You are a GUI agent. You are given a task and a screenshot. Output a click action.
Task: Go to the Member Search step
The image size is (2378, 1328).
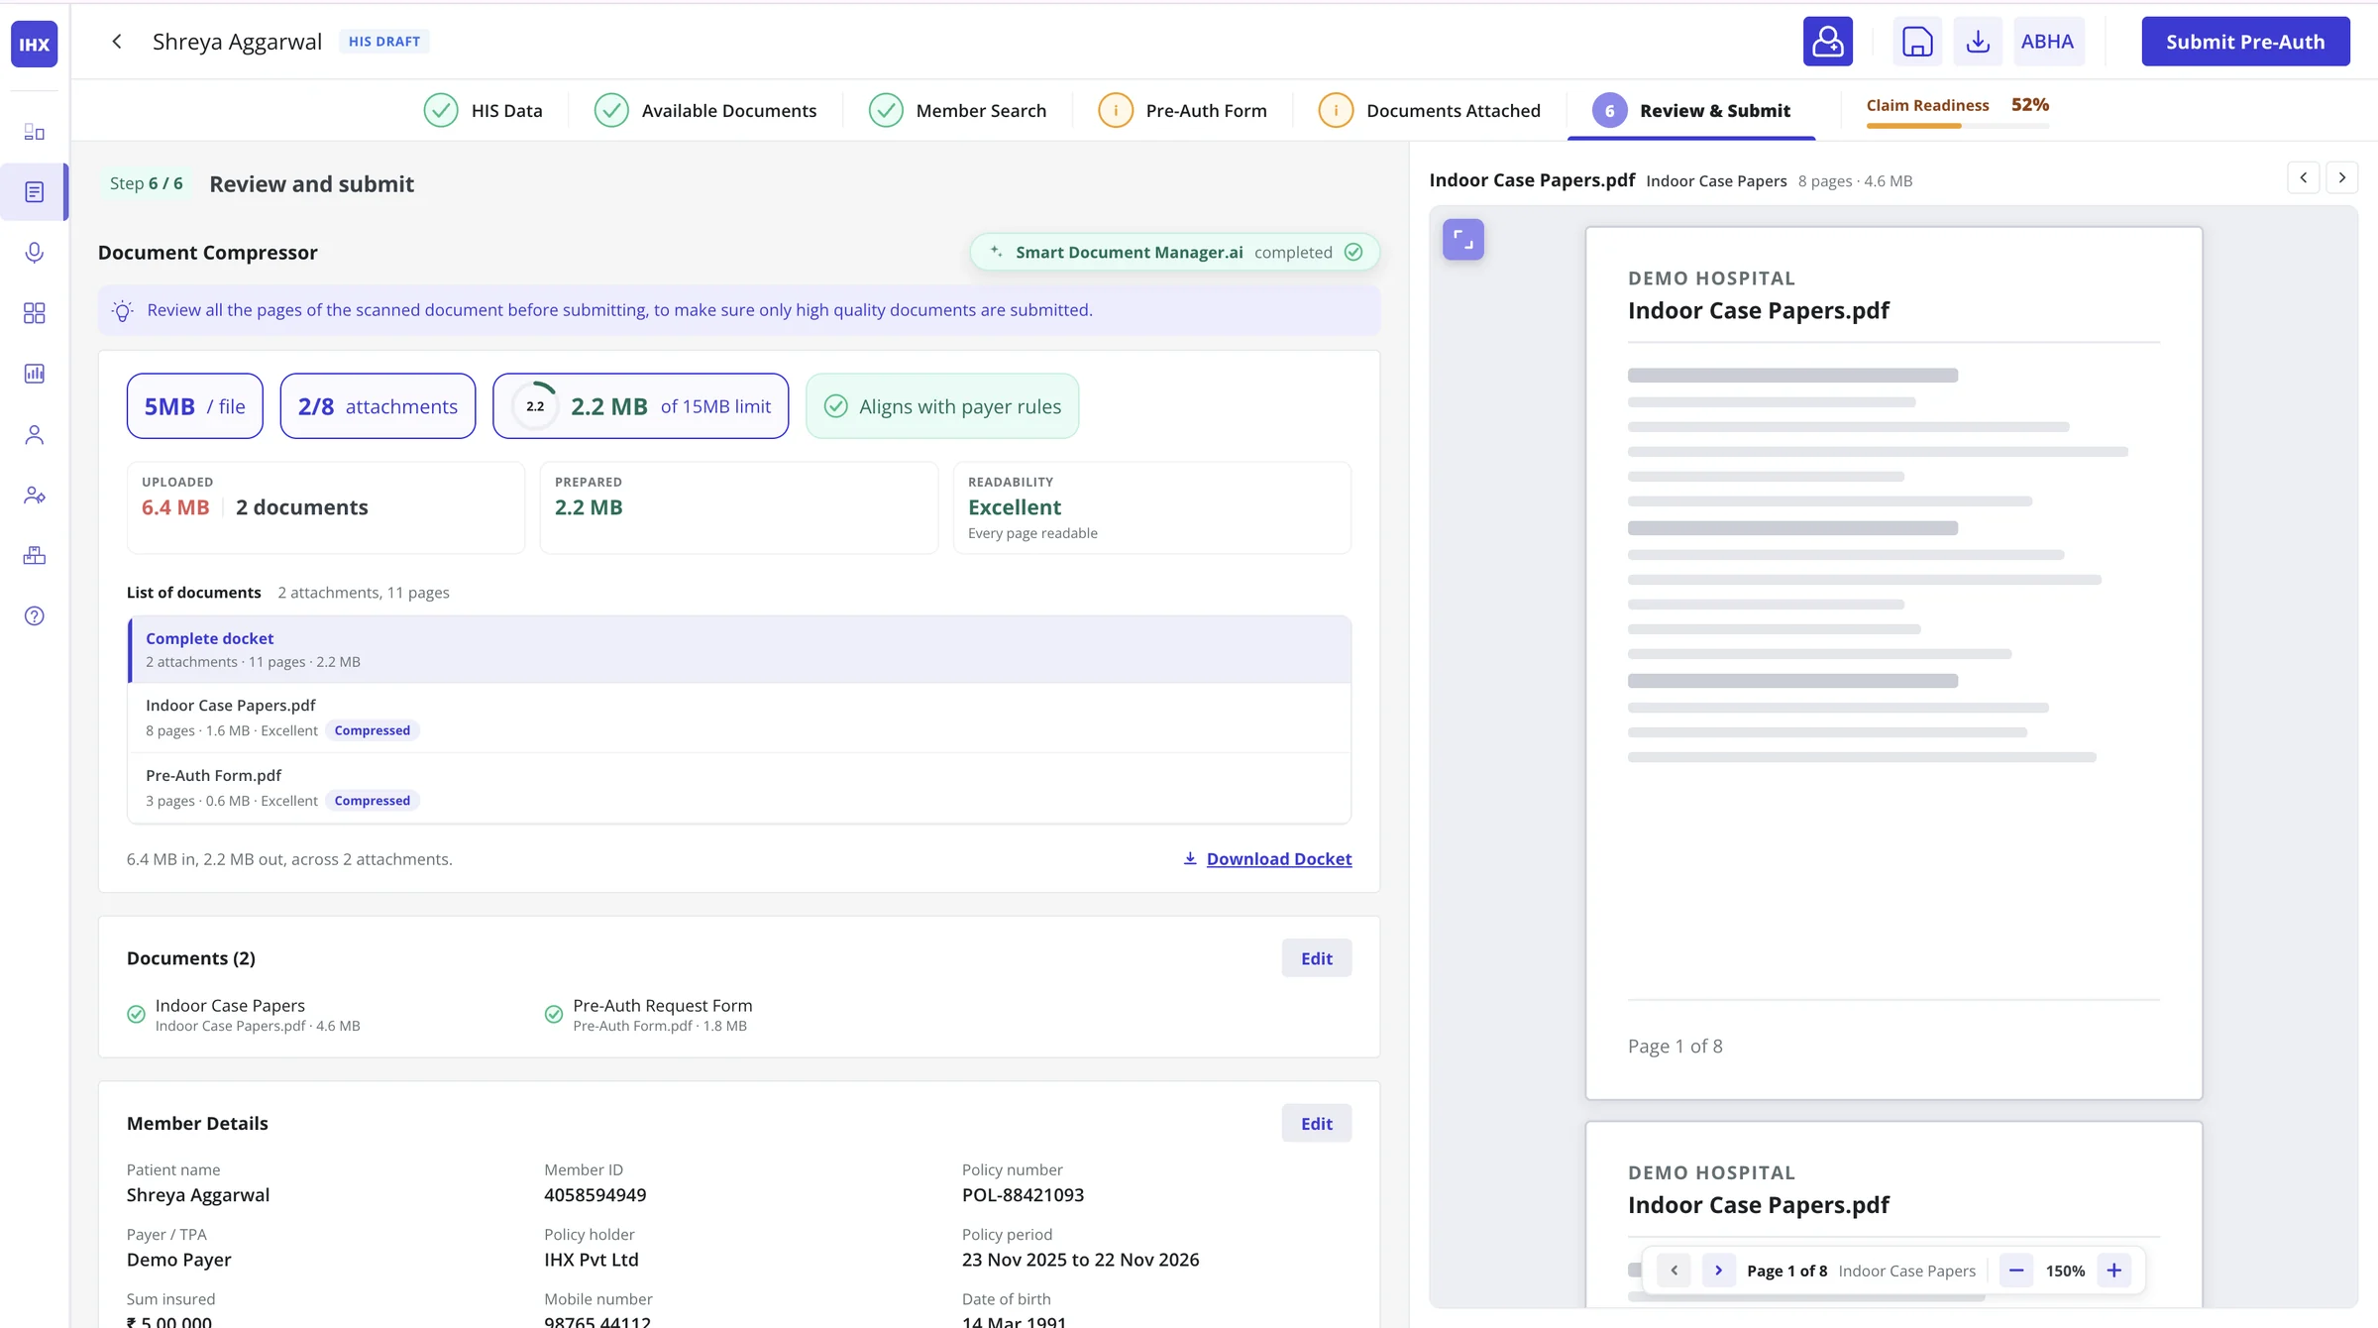click(x=957, y=110)
